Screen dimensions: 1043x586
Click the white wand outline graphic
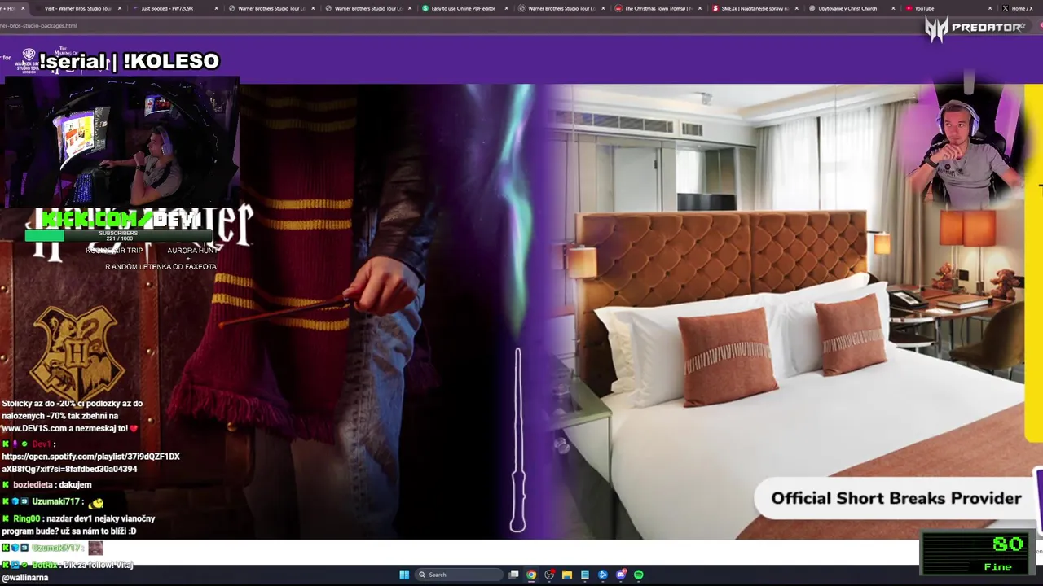click(x=517, y=439)
